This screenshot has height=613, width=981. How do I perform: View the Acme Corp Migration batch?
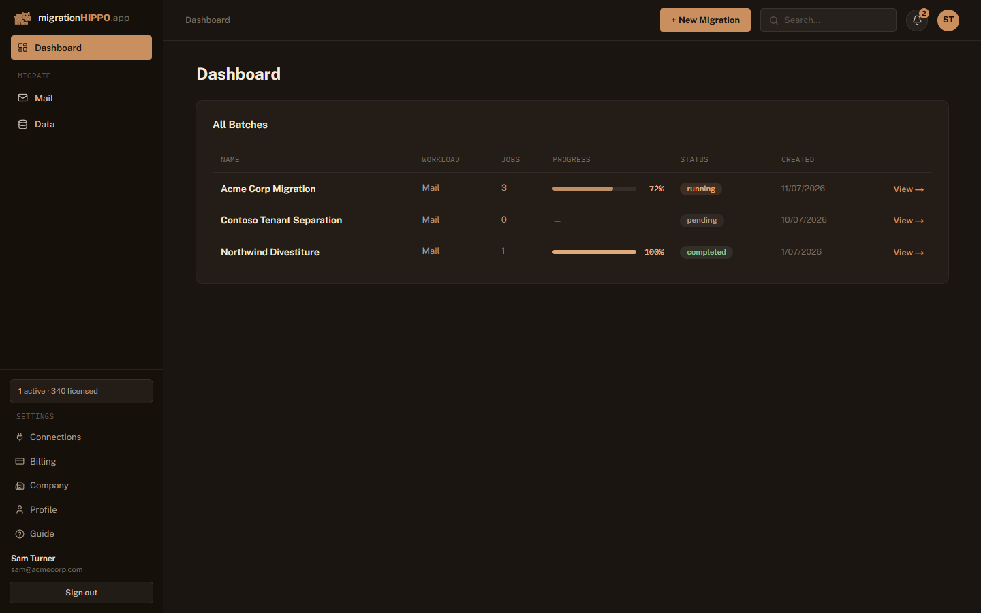[909, 189]
